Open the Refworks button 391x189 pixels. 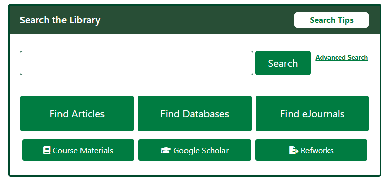coord(311,150)
